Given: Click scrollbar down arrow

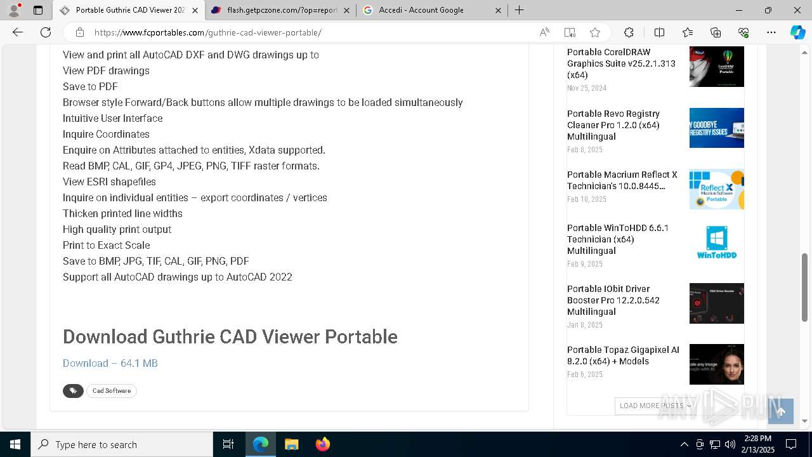Looking at the screenshot, I should point(805,421).
